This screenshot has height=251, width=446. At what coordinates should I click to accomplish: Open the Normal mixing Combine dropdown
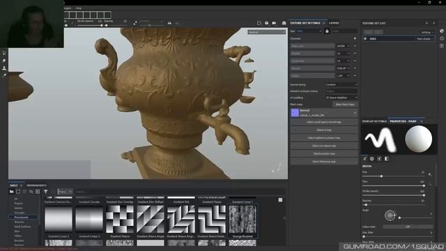click(341, 85)
